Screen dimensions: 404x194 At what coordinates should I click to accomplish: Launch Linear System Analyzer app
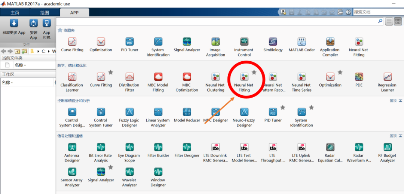(x=158, y=118)
